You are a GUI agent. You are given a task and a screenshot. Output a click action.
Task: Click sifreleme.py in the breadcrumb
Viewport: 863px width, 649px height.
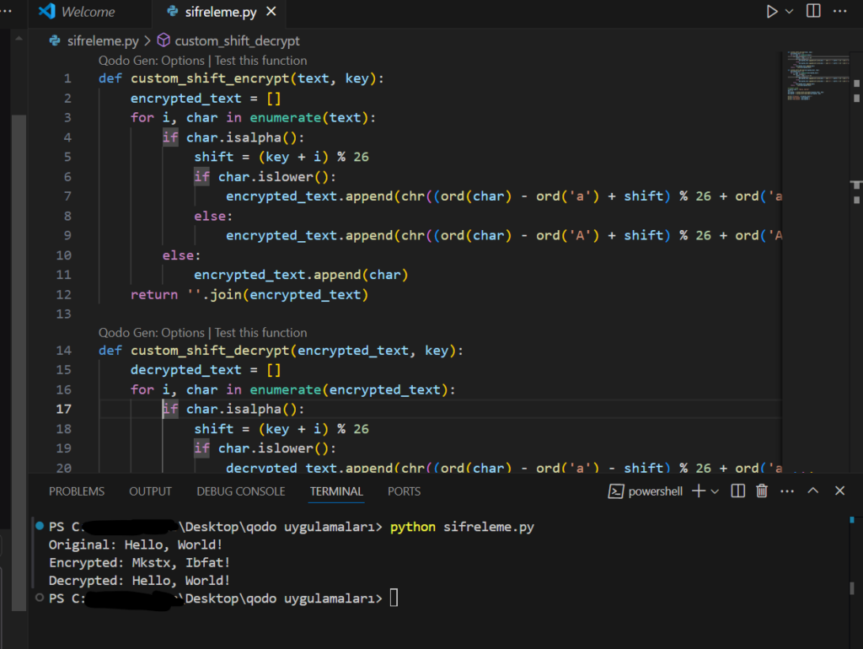pyautogui.click(x=103, y=40)
